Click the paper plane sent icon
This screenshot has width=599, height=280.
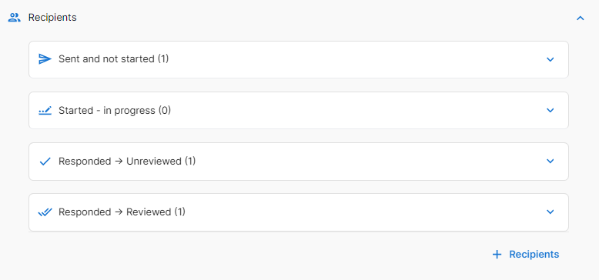tap(45, 59)
